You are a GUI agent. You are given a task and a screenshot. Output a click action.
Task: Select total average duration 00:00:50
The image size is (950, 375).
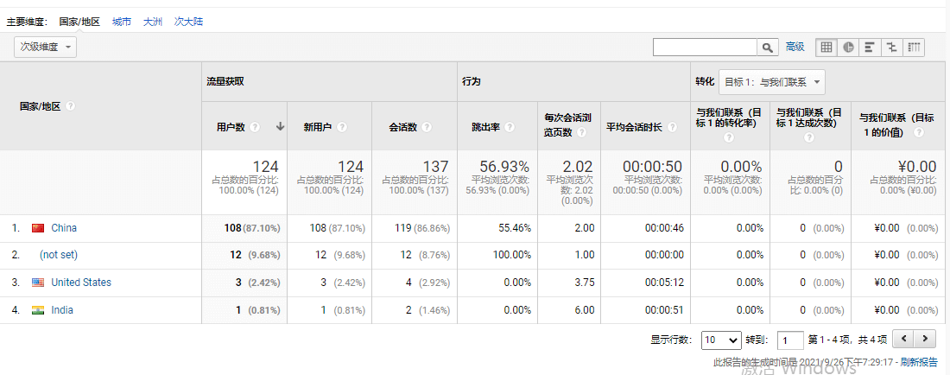pos(653,167)
